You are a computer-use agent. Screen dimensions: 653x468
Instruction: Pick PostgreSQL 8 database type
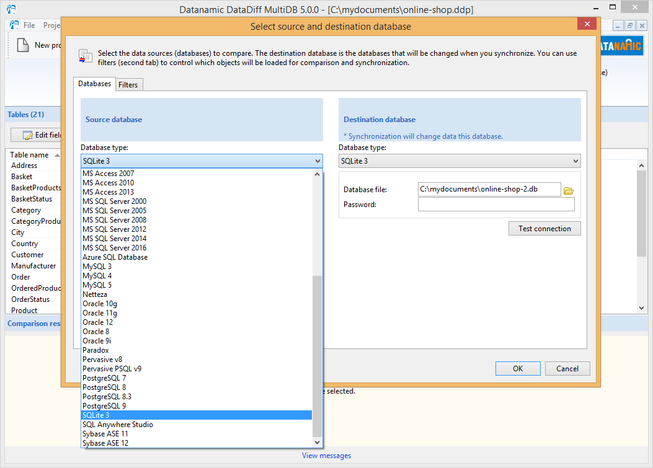coord(197,387)
